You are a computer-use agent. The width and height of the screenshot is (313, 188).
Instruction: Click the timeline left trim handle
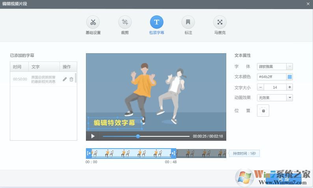[x=89, y=153]
